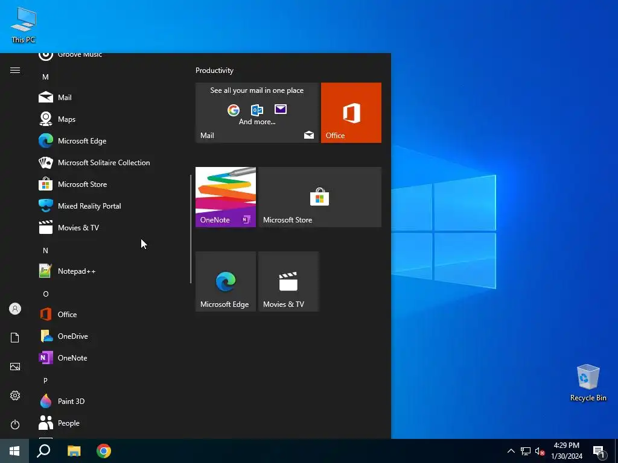Close Start with the Windows button
Screen dimensions: 618x463
pyautogui.click(x=14, y=451)
